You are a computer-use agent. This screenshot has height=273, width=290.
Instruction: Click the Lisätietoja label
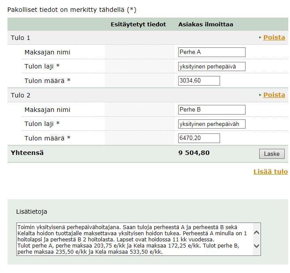point(31,212)
